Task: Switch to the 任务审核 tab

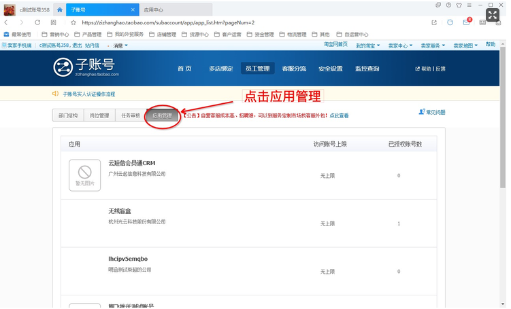Action: point(131,115)
